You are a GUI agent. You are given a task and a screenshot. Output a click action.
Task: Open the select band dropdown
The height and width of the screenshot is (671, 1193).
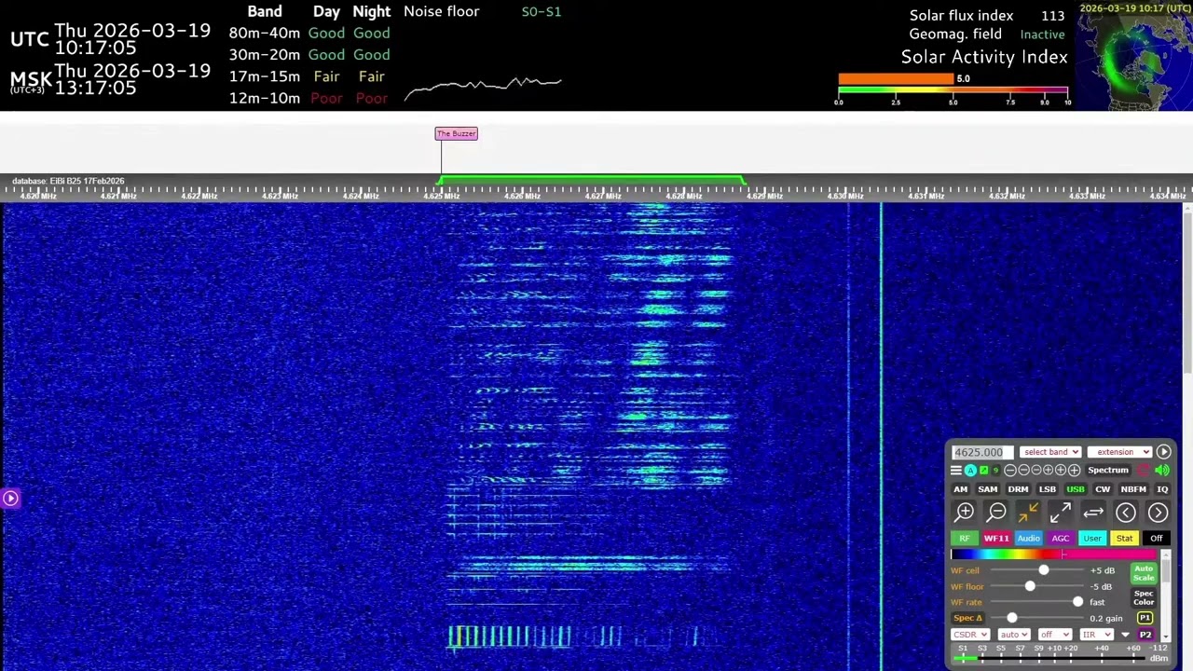click(1050, 452)
